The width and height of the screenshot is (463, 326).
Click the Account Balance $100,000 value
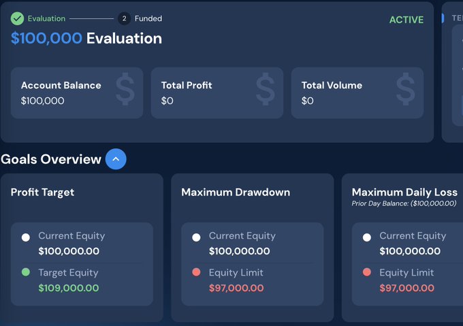tap(42, 101)
